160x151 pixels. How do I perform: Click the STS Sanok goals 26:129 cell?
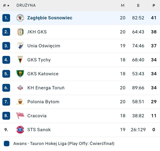[x=138, y=130]
